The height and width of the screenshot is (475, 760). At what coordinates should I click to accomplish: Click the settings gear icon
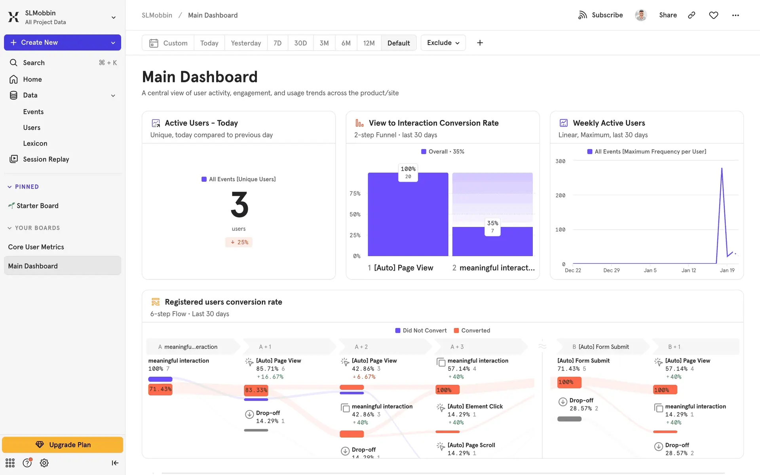pos(44,463)
